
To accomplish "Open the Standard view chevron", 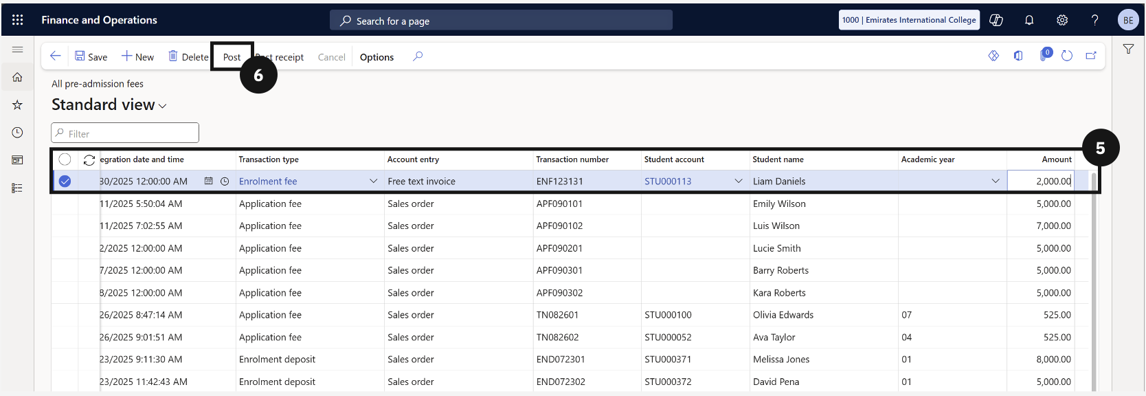I will [163, 106].
